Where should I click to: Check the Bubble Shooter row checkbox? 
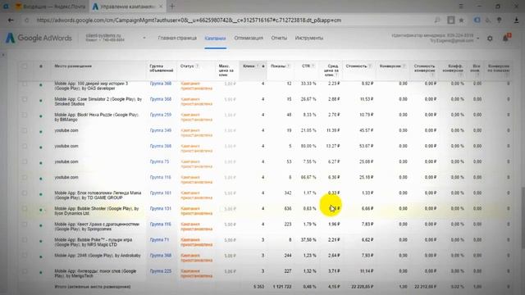(x=25, y=209)
